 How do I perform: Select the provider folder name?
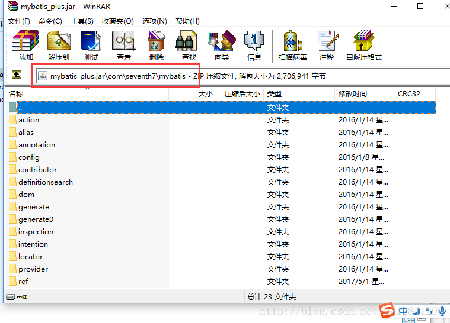(x=33, y=269)
